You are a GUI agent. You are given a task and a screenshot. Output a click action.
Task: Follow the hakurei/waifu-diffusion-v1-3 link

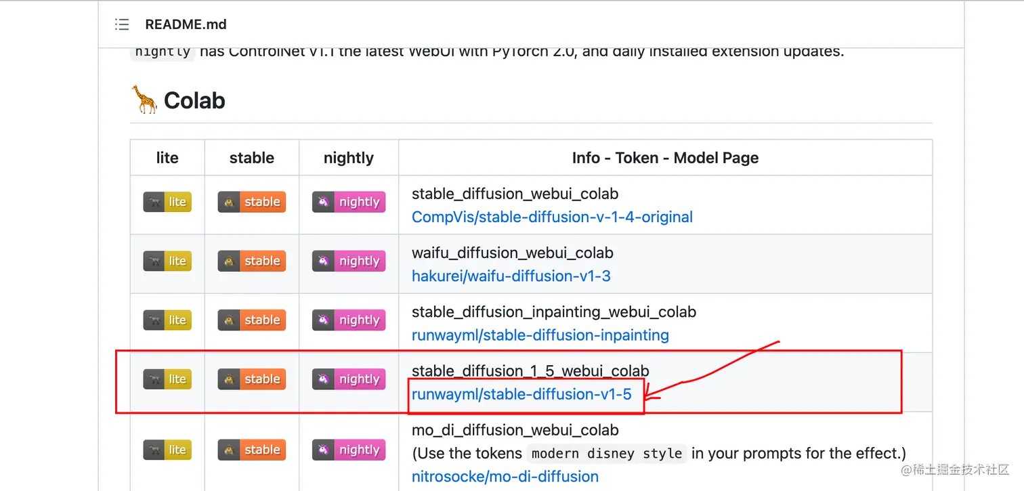pyautogui.click(x=511, y=276)
